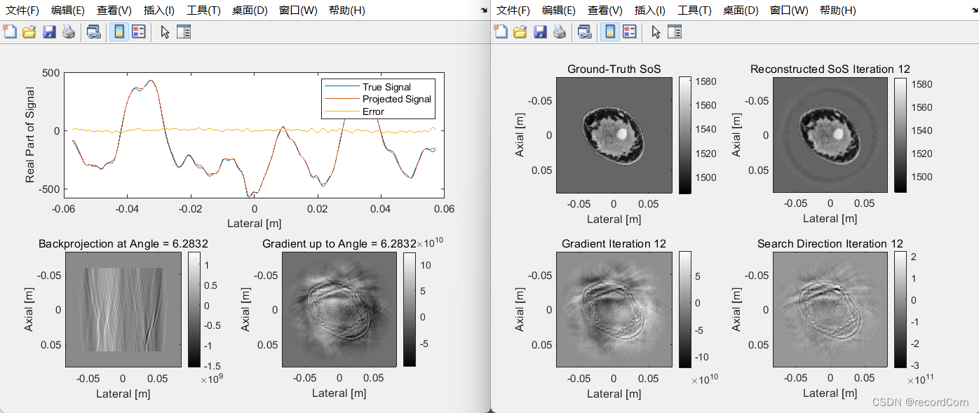Image resolution: width=979 pixels, height=413 pixels.
Task: Open 查看(V) menu in right window
Action: pyautogui.click(x=605, y=11)
